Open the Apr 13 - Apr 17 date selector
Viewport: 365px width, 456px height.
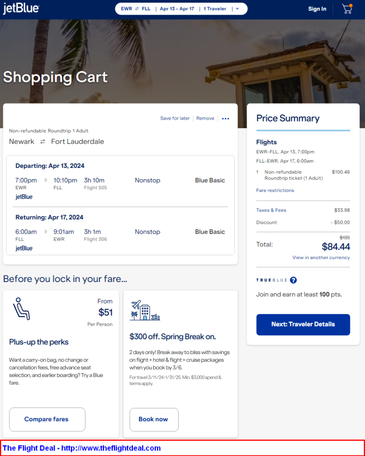(x=177, y=9)
